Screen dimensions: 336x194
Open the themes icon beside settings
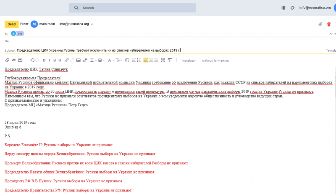tap(283, 8)
